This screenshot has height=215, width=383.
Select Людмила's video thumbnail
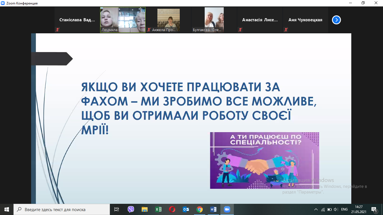pos(123,20)
